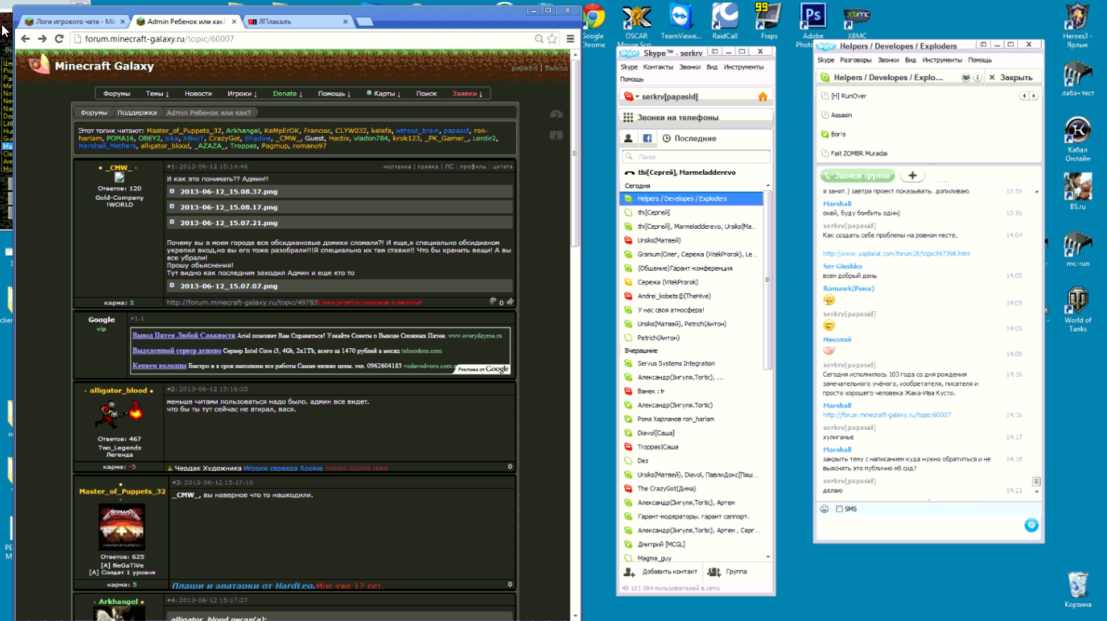The image size is (1107, 621).
Task: Show Skype contacts list via person icon
Action: (x=629, y=139)
